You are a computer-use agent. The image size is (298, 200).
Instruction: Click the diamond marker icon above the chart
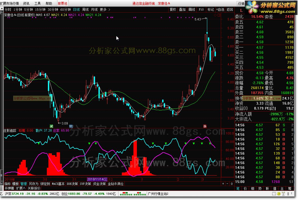coord(215,15)
